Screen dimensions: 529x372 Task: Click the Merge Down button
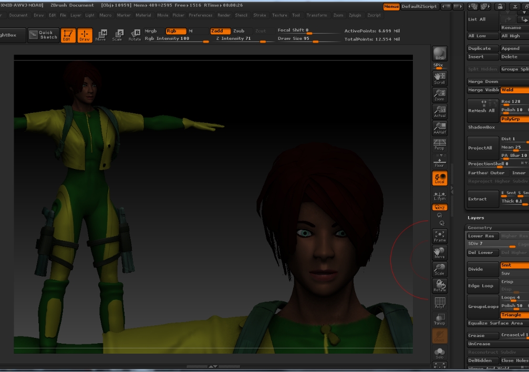click(x=498, y=81)
